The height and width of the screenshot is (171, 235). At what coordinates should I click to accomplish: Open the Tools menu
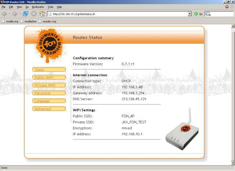click(50, 7)
